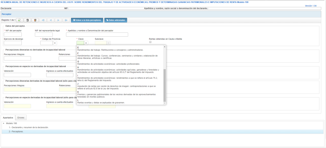Go to first record arrow
Viewport: 326px width, 148px height.
(x=43, y=20)
